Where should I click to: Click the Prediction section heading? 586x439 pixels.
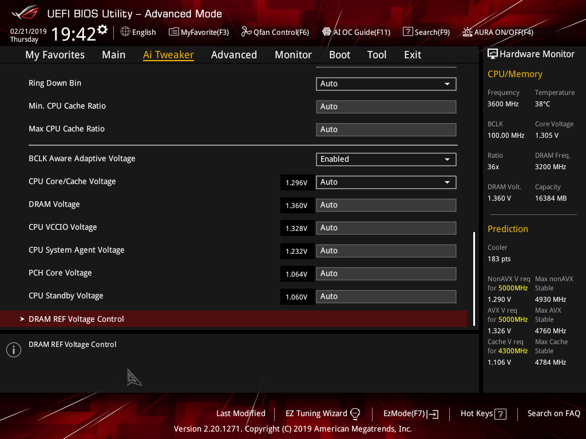click(x=508, y=229)
